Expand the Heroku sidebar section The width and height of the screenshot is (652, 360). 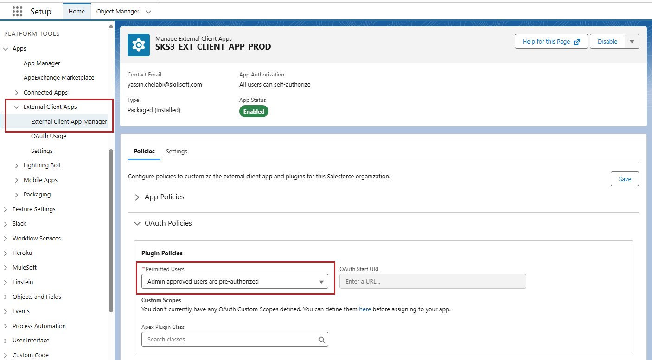pyautogui.click(x=6, y=253)
